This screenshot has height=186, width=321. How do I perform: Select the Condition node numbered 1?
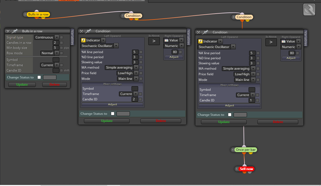point(133,16)
